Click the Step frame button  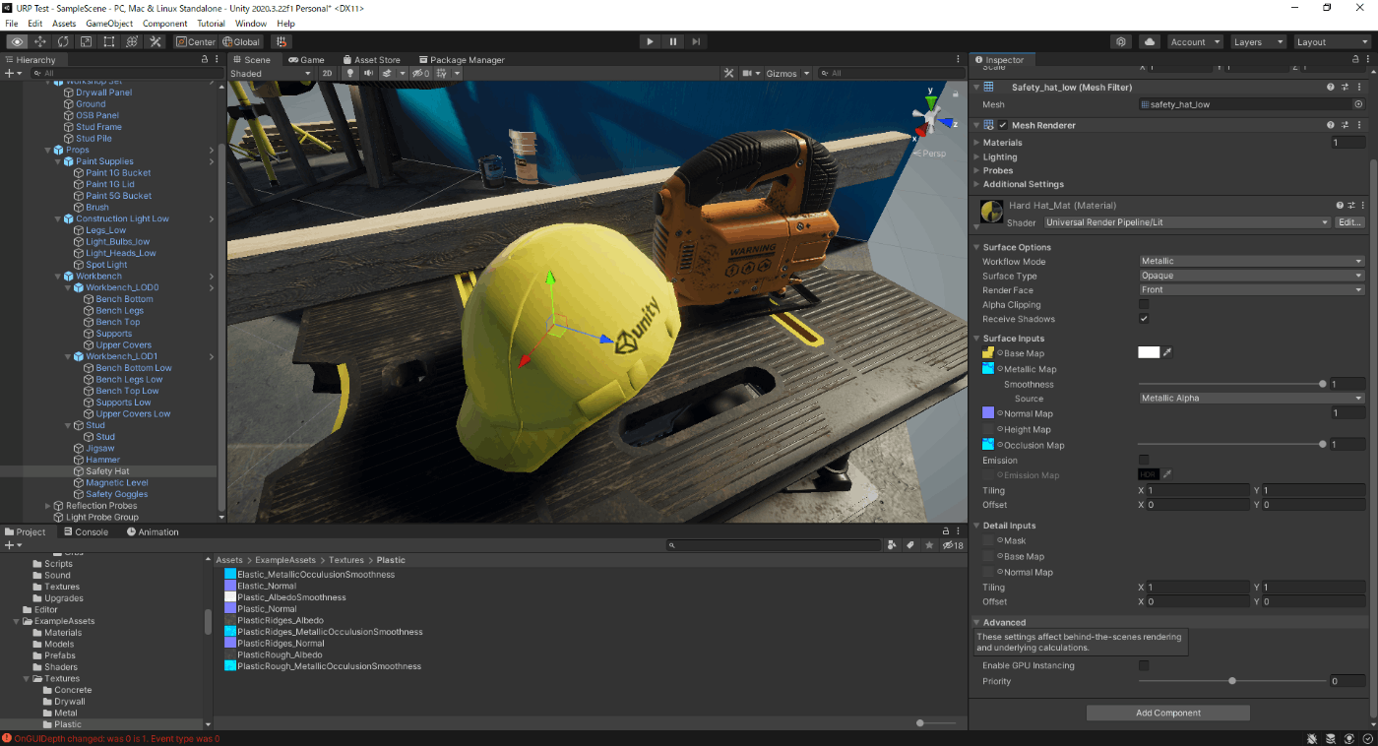(x=697, y=41)
